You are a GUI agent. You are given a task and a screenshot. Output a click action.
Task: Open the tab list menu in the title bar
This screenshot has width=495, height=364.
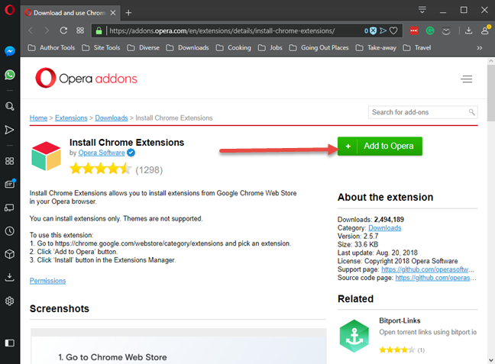click(422, 10)
